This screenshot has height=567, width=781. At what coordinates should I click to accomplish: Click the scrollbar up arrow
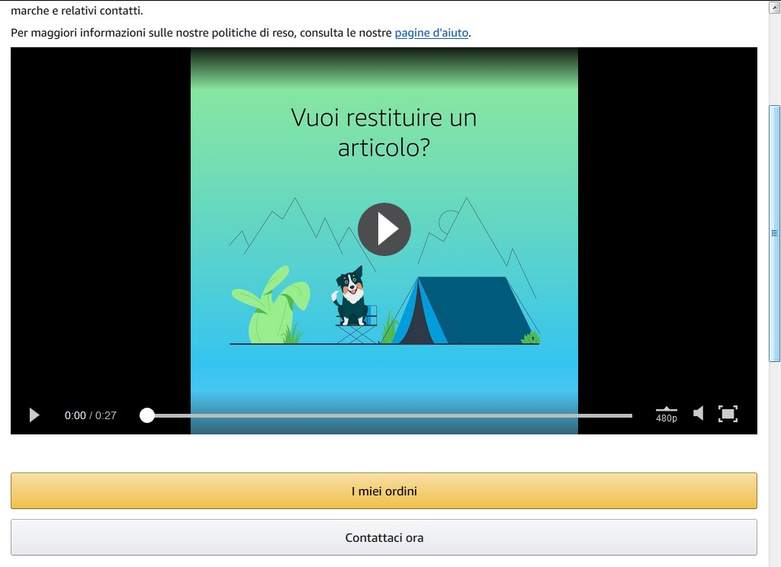pos(775,7)
